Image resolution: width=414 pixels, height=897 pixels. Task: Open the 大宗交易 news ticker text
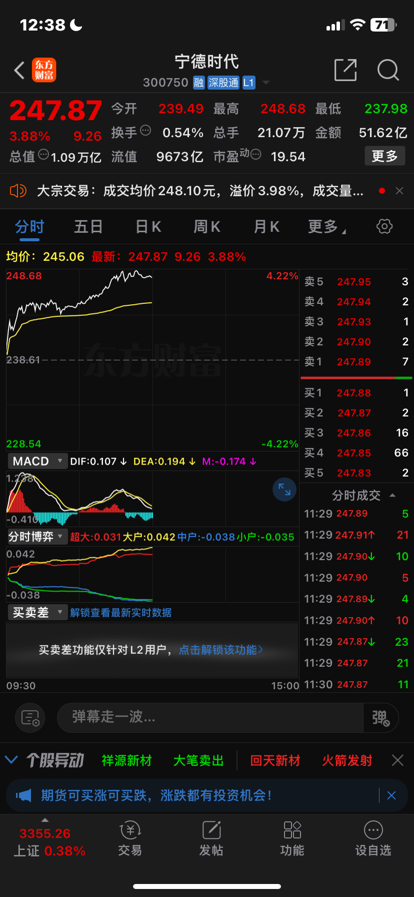(x=200, y=191)
